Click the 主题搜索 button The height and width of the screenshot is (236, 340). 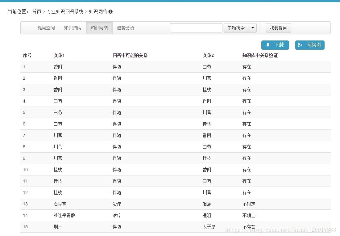pos(236,28)
